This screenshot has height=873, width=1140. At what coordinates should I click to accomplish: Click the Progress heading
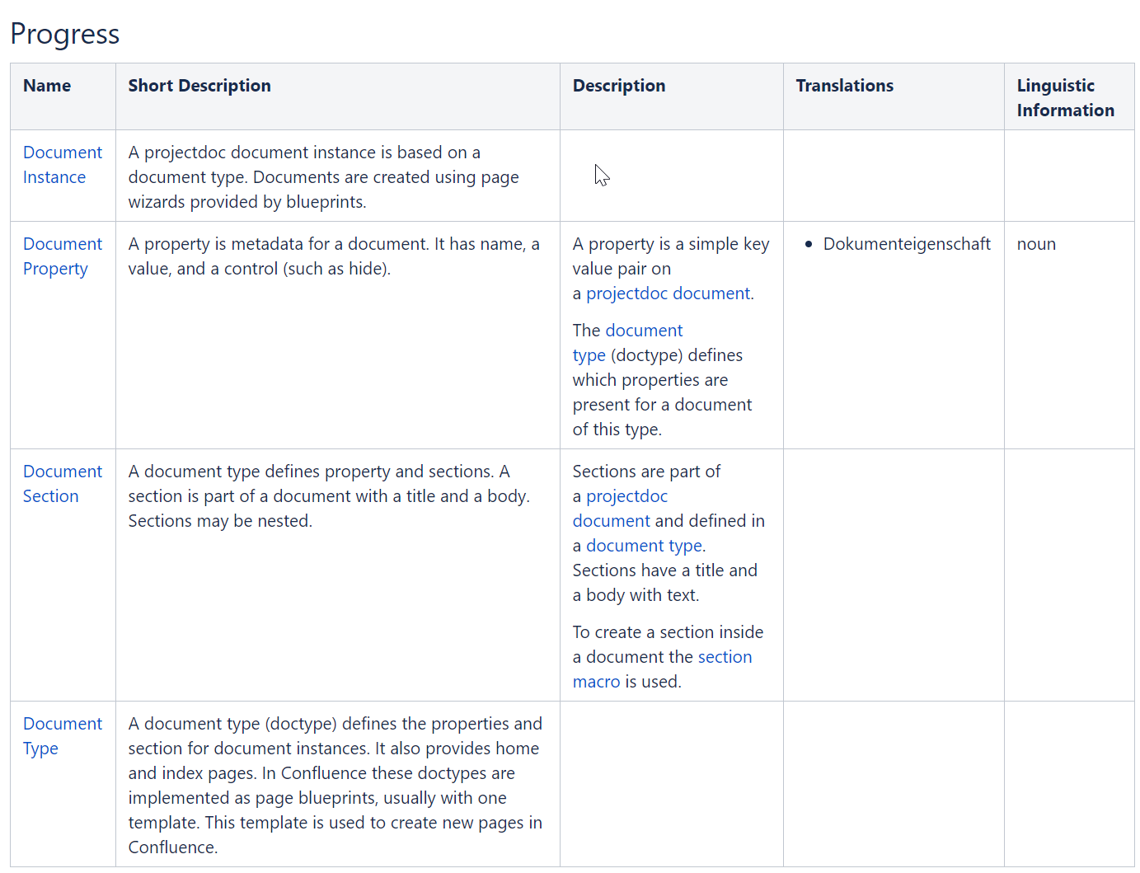click(x=65, y=34)
